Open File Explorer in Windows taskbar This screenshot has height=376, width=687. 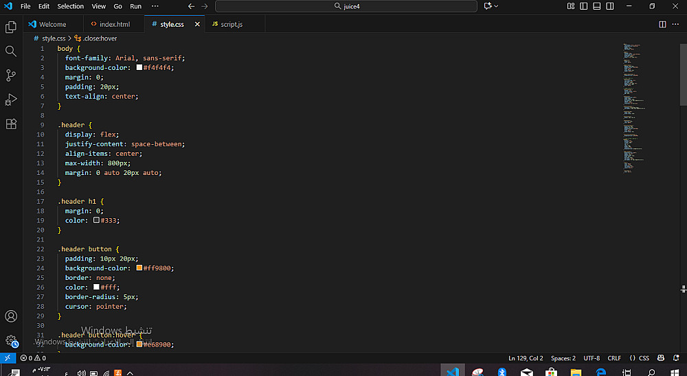(576, 372)
